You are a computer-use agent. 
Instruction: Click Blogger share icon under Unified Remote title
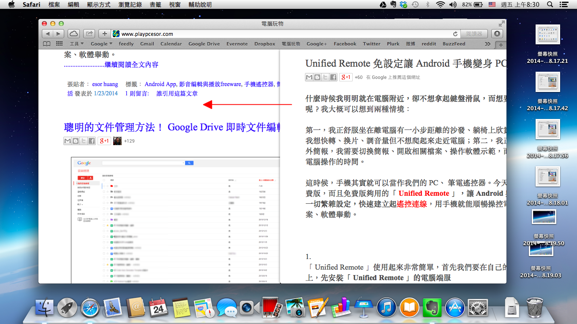click(x=317, y=77)
